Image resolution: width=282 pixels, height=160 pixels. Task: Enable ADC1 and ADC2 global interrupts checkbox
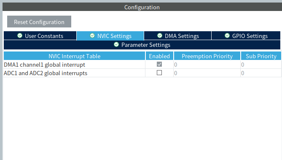point(159,73)
